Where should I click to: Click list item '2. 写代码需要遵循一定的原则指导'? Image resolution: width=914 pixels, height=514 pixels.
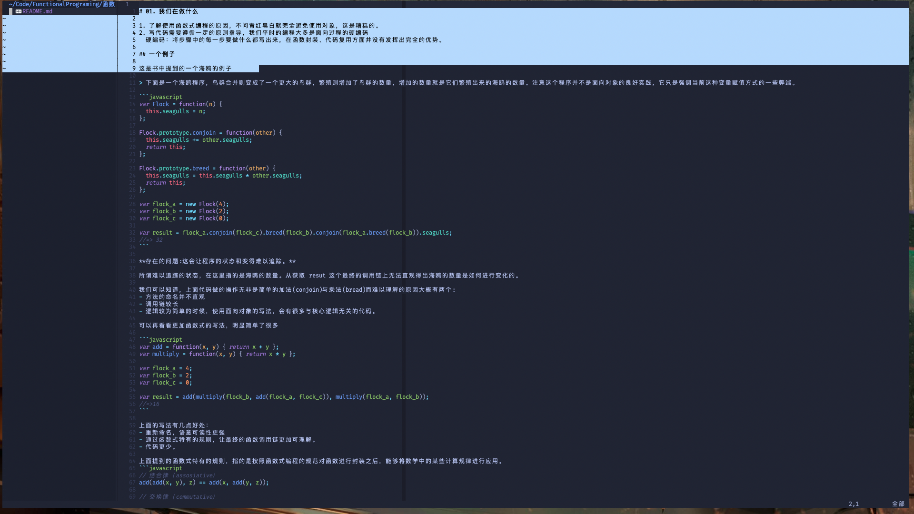click(x=254, y=33)
